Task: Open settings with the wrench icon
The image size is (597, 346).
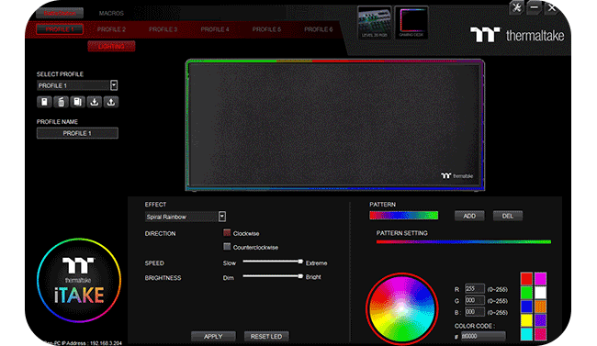Action: coord(517,7)
